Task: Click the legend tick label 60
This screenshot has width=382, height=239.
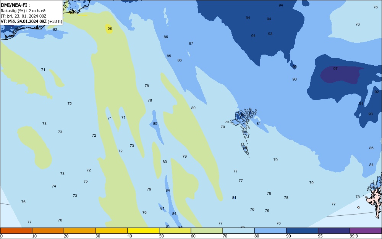Action: click(193, 236)
